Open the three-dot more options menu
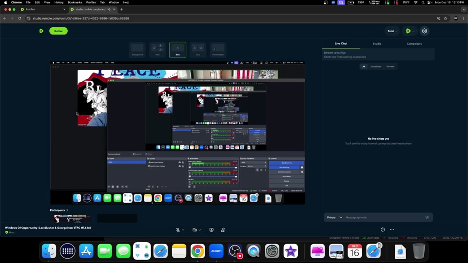Screen dimensions: 468x263 (392, 230)
